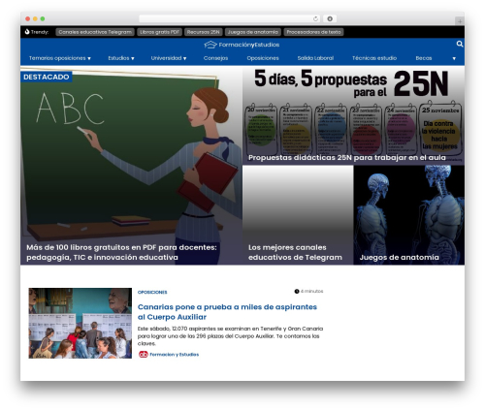Image resolution: width=485 pixels, height=410 pixels.
Task: Go to the Oposiciones menu item
Action: coord(263,58)
